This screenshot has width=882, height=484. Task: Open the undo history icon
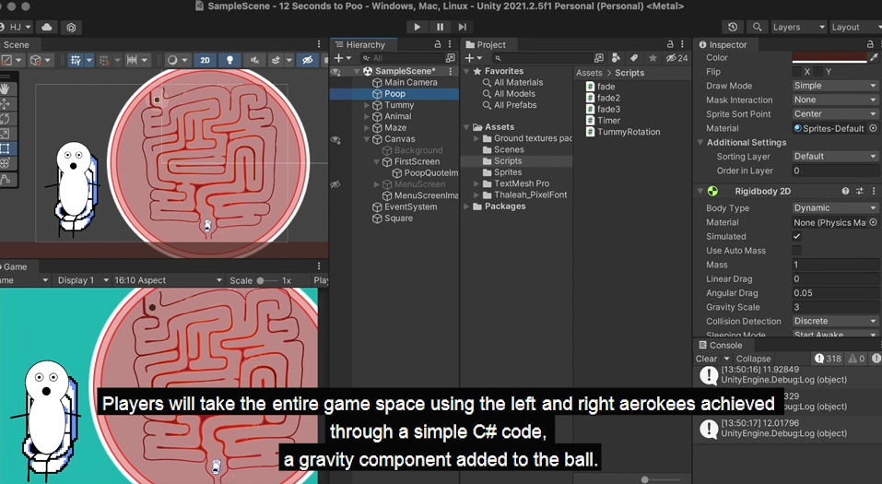tap(733, 27)
